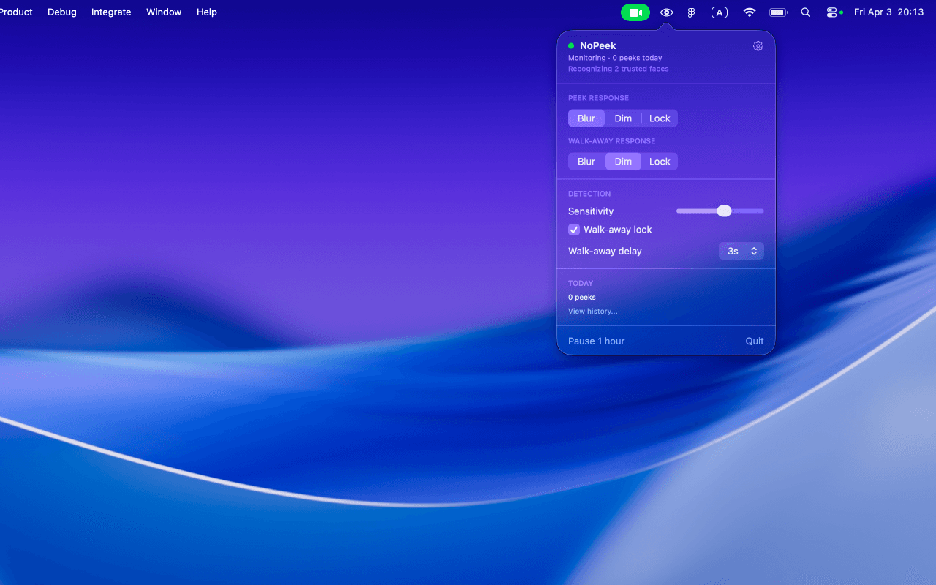Open the Window menu
The width and height of the screenshot is (936, 585).
click(163, 12)
